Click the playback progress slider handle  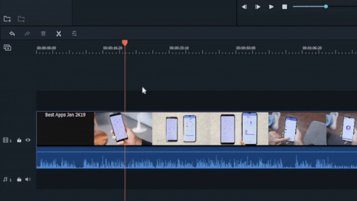tap(326, 6)
